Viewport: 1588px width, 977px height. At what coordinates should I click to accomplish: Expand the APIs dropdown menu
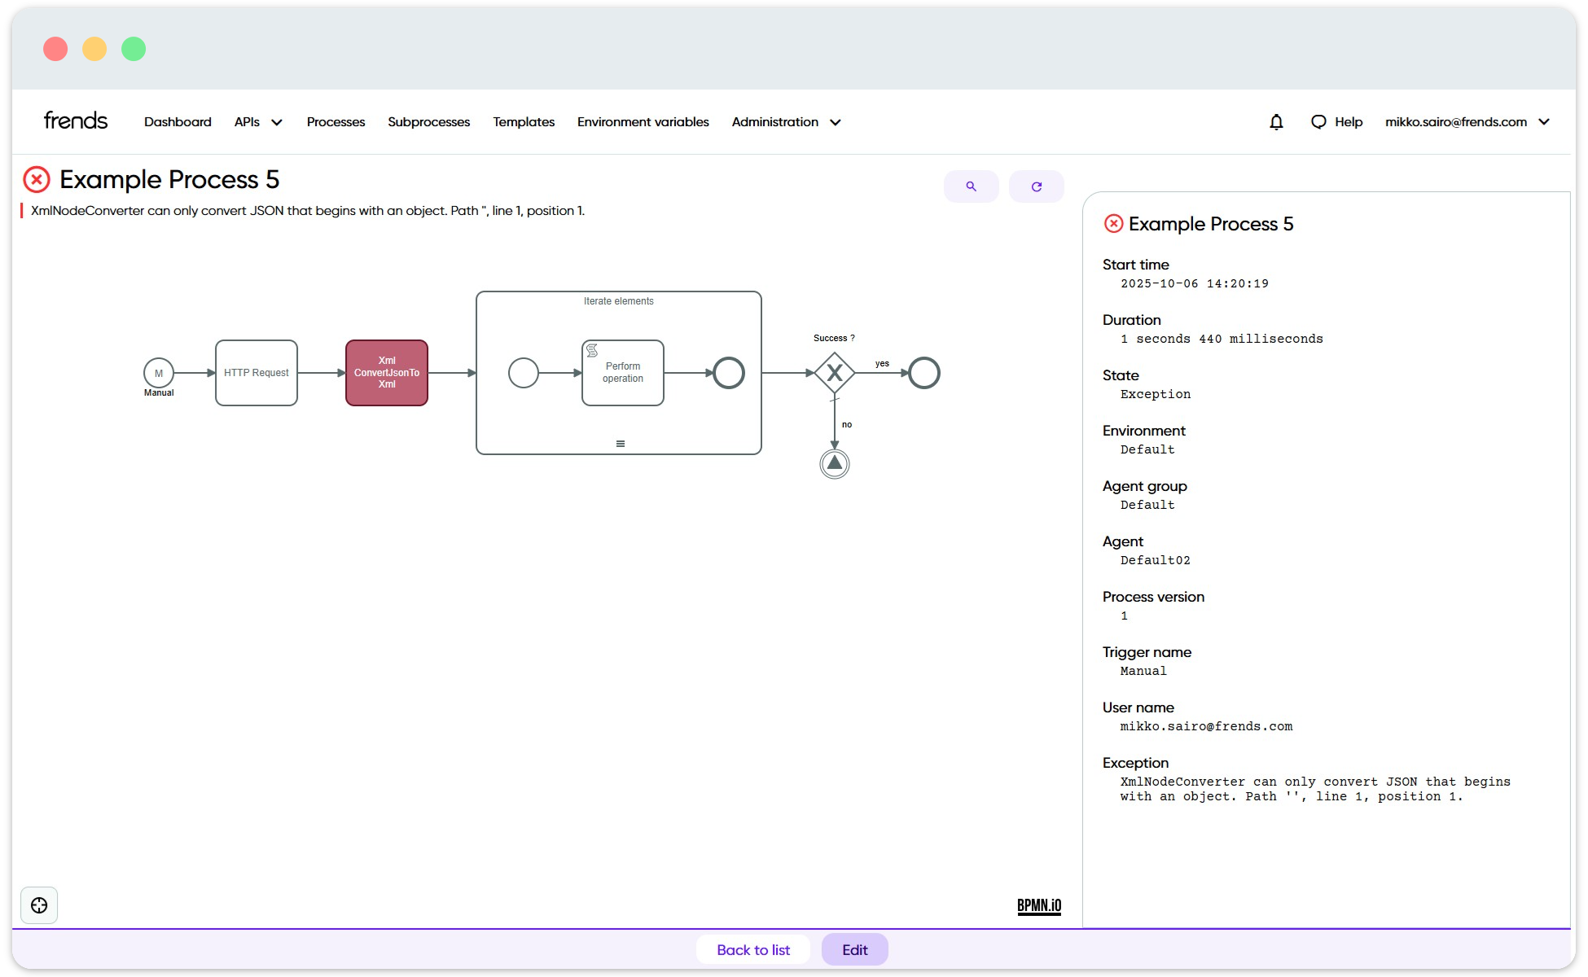(258, 122)
